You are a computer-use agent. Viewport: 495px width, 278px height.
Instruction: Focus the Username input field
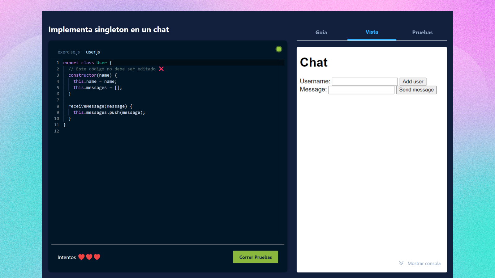pyautogui.click(x=365, y=82)
